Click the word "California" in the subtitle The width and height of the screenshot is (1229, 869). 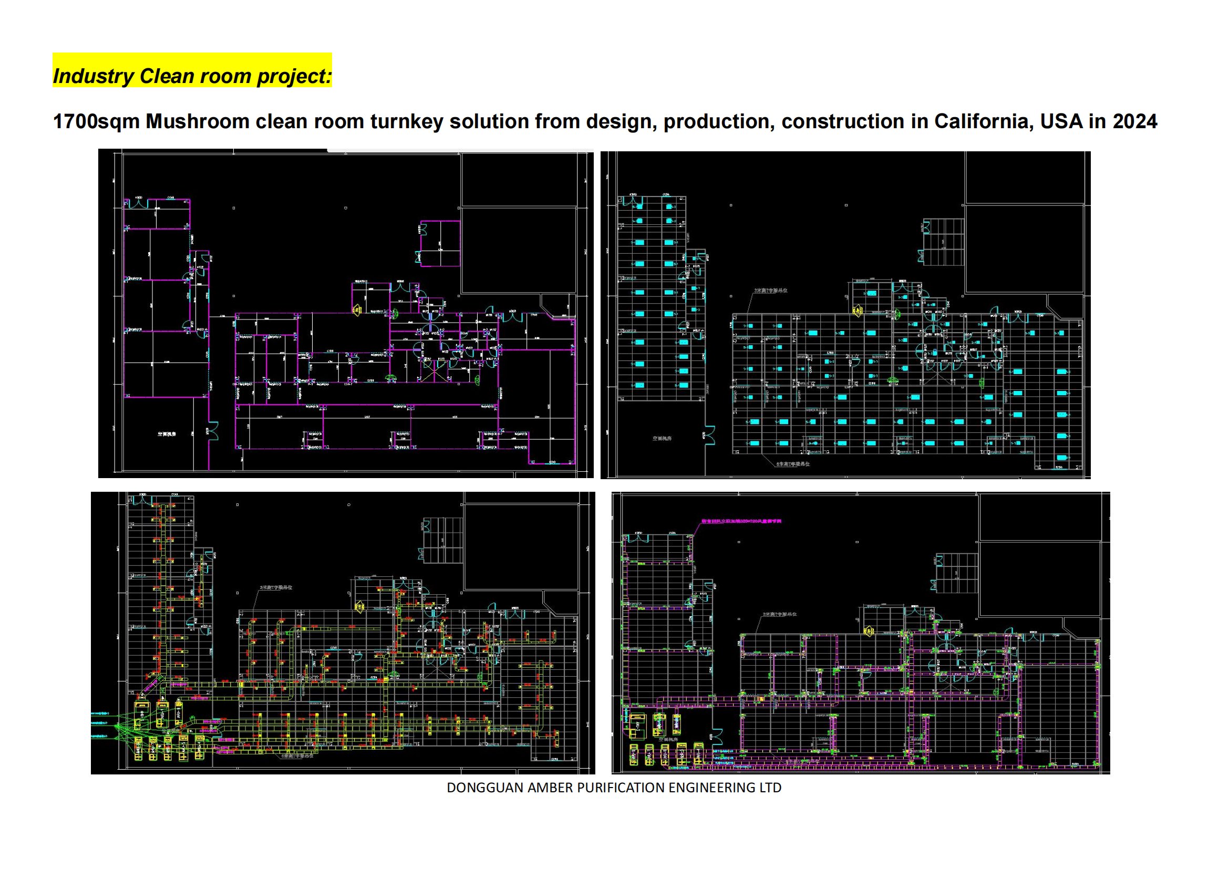pos(983,122)
